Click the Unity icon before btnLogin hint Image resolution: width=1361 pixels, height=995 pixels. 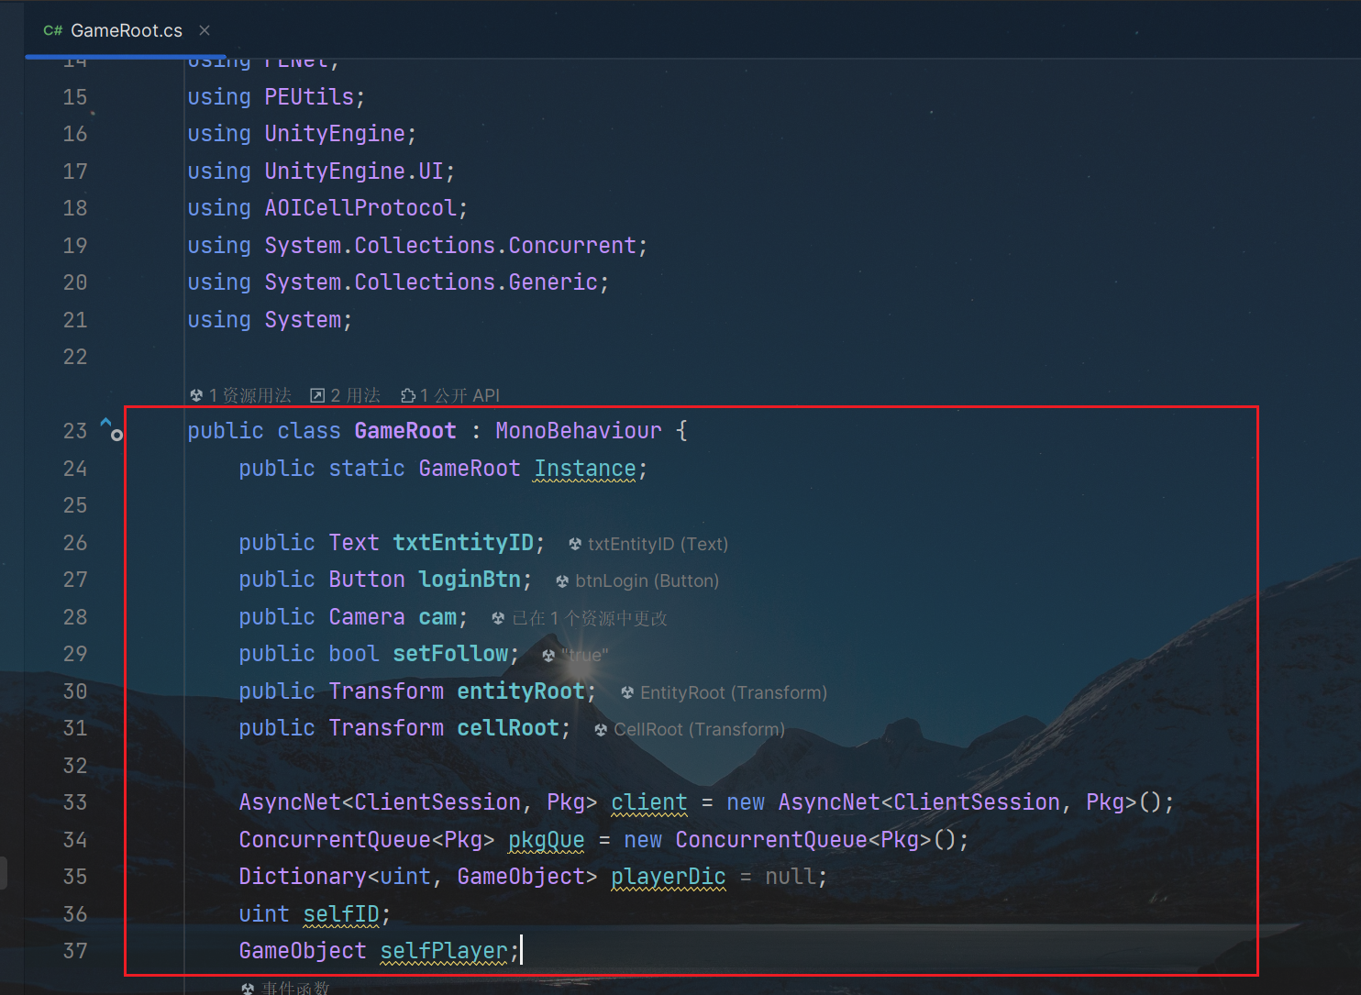[x=562, y=581]
